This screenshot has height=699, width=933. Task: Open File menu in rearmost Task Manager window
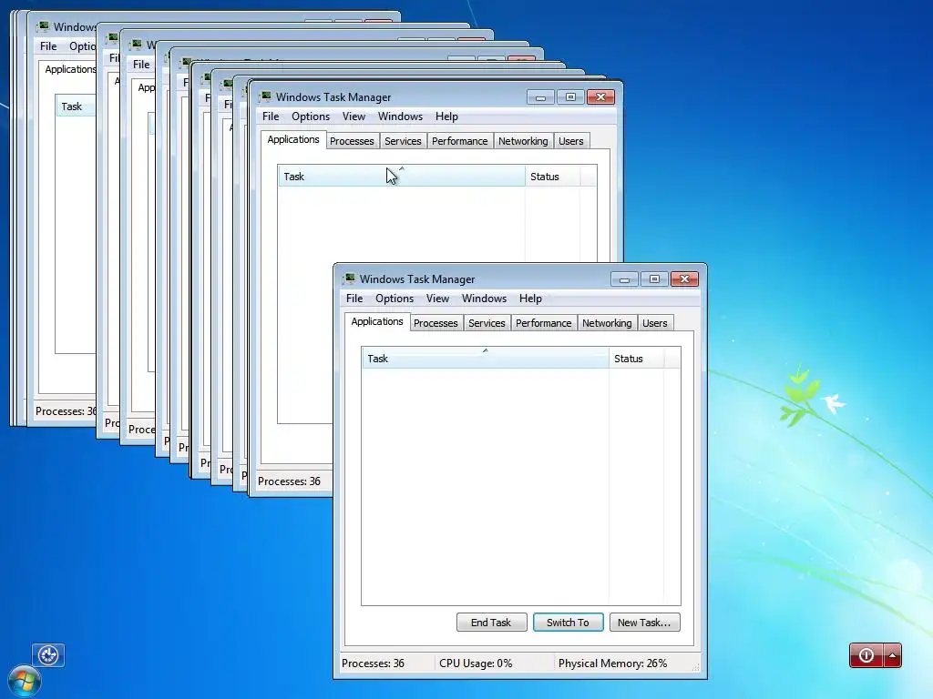point(48,46)
